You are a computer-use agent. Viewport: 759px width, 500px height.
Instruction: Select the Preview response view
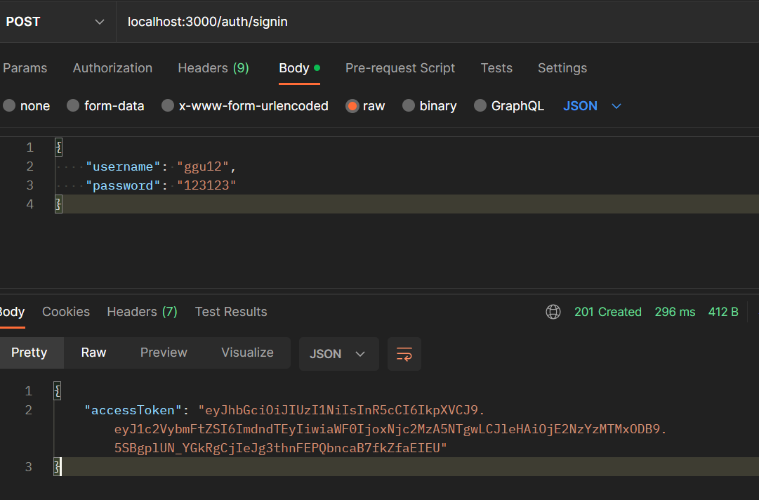[164, 353]
